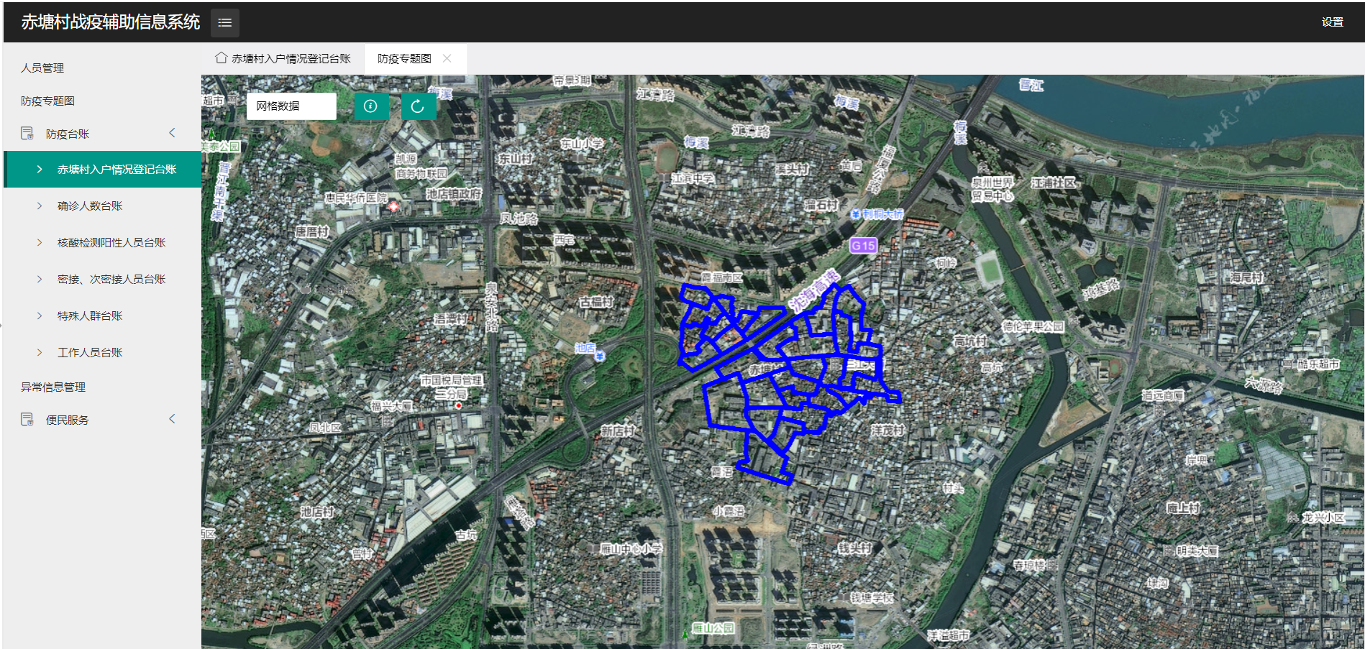Close the 防疫专题图 tab

point(447,58)
